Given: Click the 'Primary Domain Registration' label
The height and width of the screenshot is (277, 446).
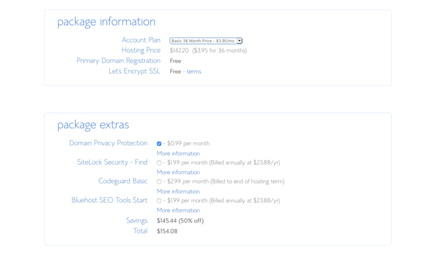Looking at the screenshot, I should (119, 61).
